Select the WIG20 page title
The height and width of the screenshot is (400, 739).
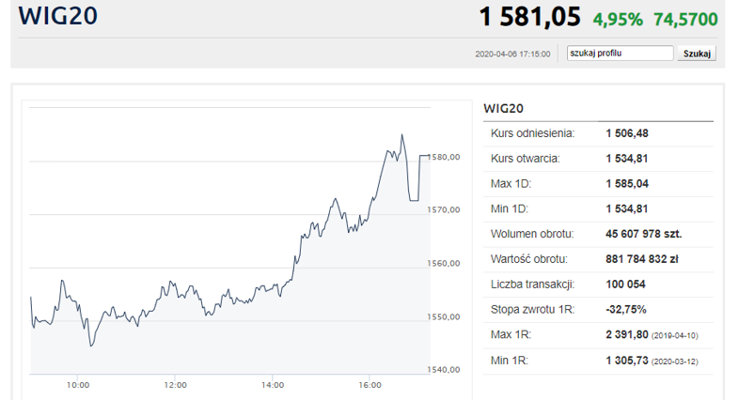pos(57,16)
